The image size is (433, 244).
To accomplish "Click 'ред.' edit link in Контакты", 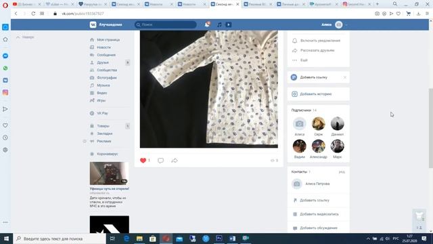I will [342, 172].
